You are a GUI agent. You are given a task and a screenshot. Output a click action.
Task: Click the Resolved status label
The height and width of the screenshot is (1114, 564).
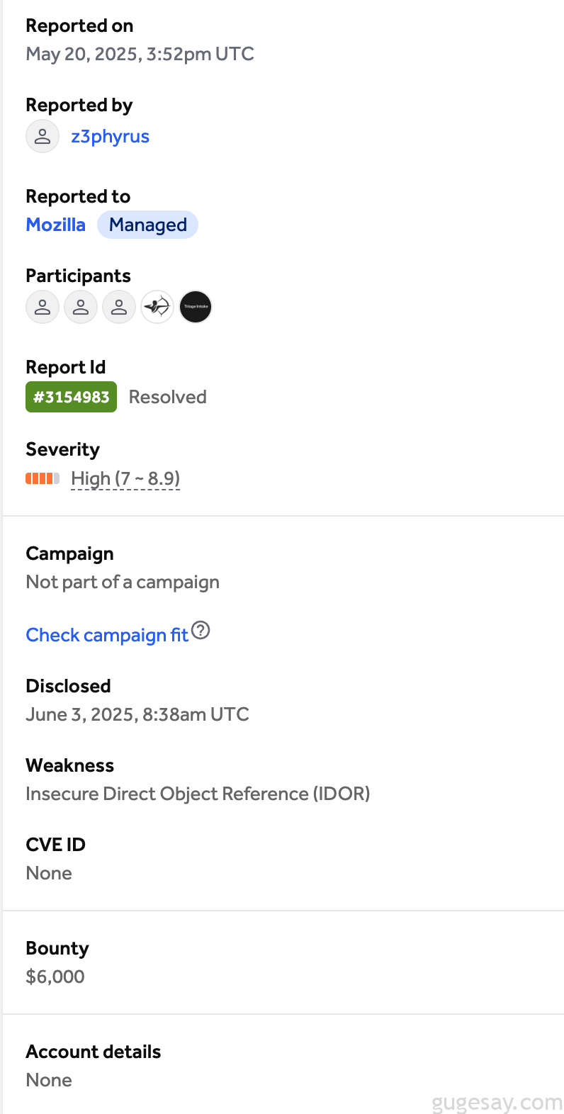pyautogui.click(x=167, y=397)
